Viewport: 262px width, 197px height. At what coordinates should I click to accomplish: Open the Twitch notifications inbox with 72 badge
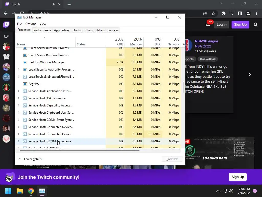pyautogui.click(x=208, y=25)
